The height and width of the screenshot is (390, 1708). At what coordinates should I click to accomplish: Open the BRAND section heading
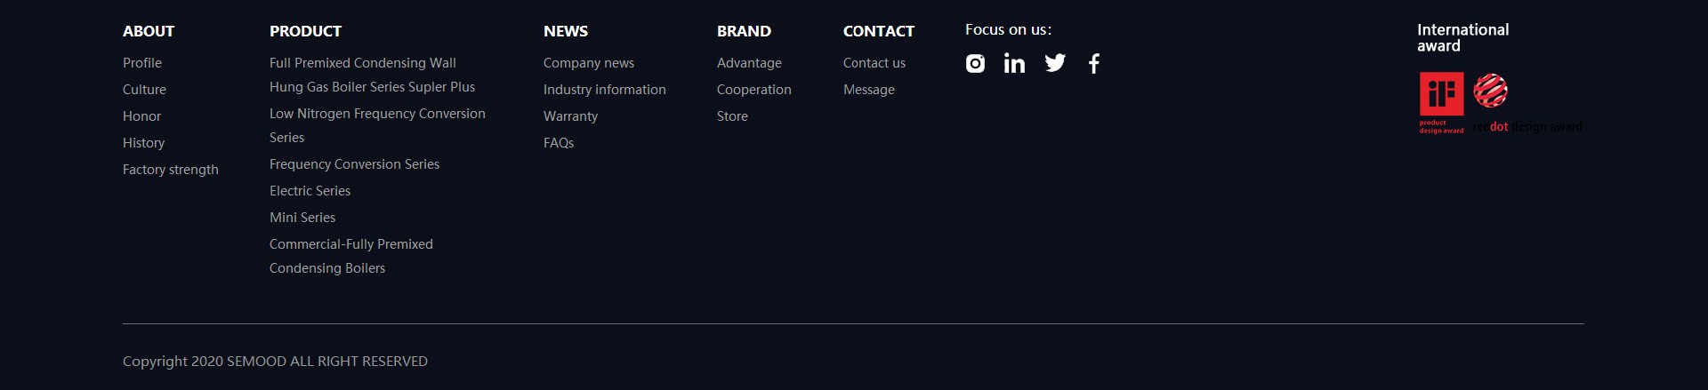744,31
